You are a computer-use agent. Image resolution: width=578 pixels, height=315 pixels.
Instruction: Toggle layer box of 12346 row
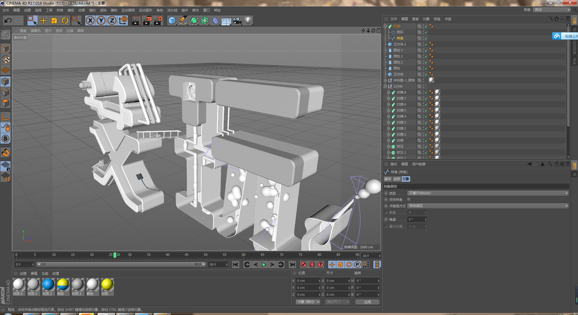pos(419,86)
